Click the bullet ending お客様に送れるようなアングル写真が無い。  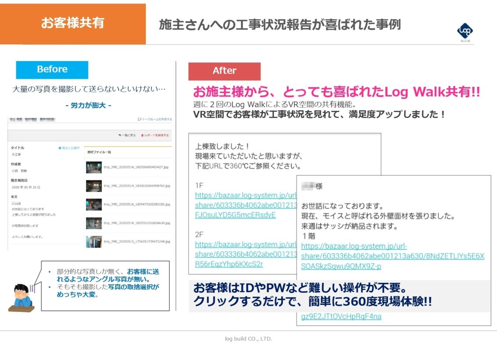point(108,276)
